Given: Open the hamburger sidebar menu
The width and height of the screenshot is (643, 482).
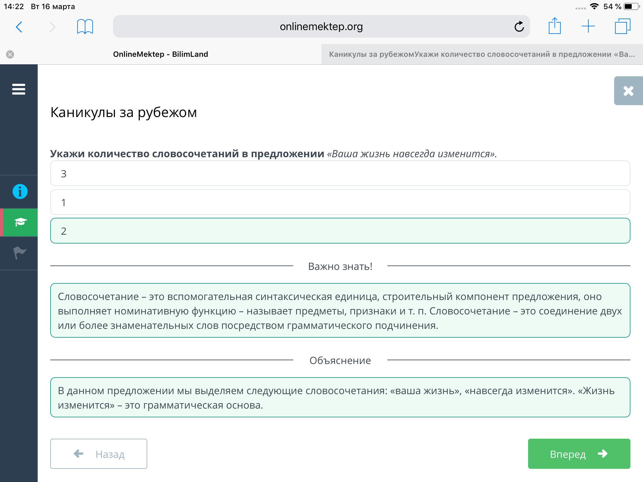Looking at the screenshot, I should (19, 89).
